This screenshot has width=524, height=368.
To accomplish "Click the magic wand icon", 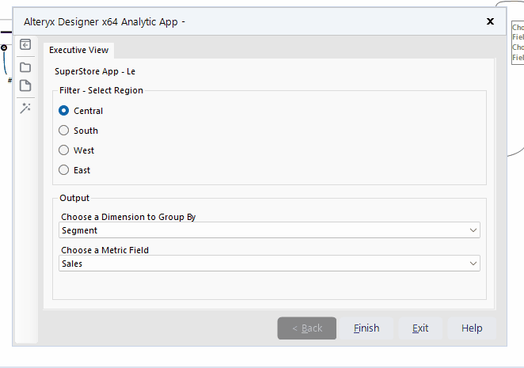I will click(x=25, y=108).
